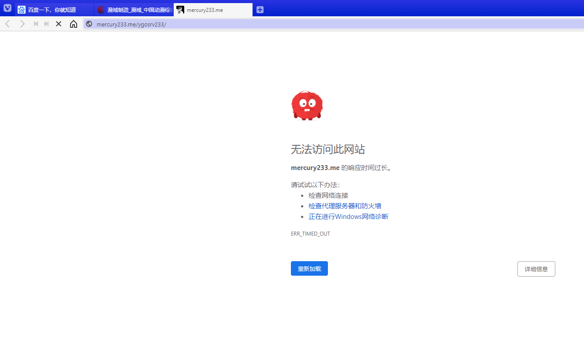Stop loading the page with the X icon

(x=59, y=24)
